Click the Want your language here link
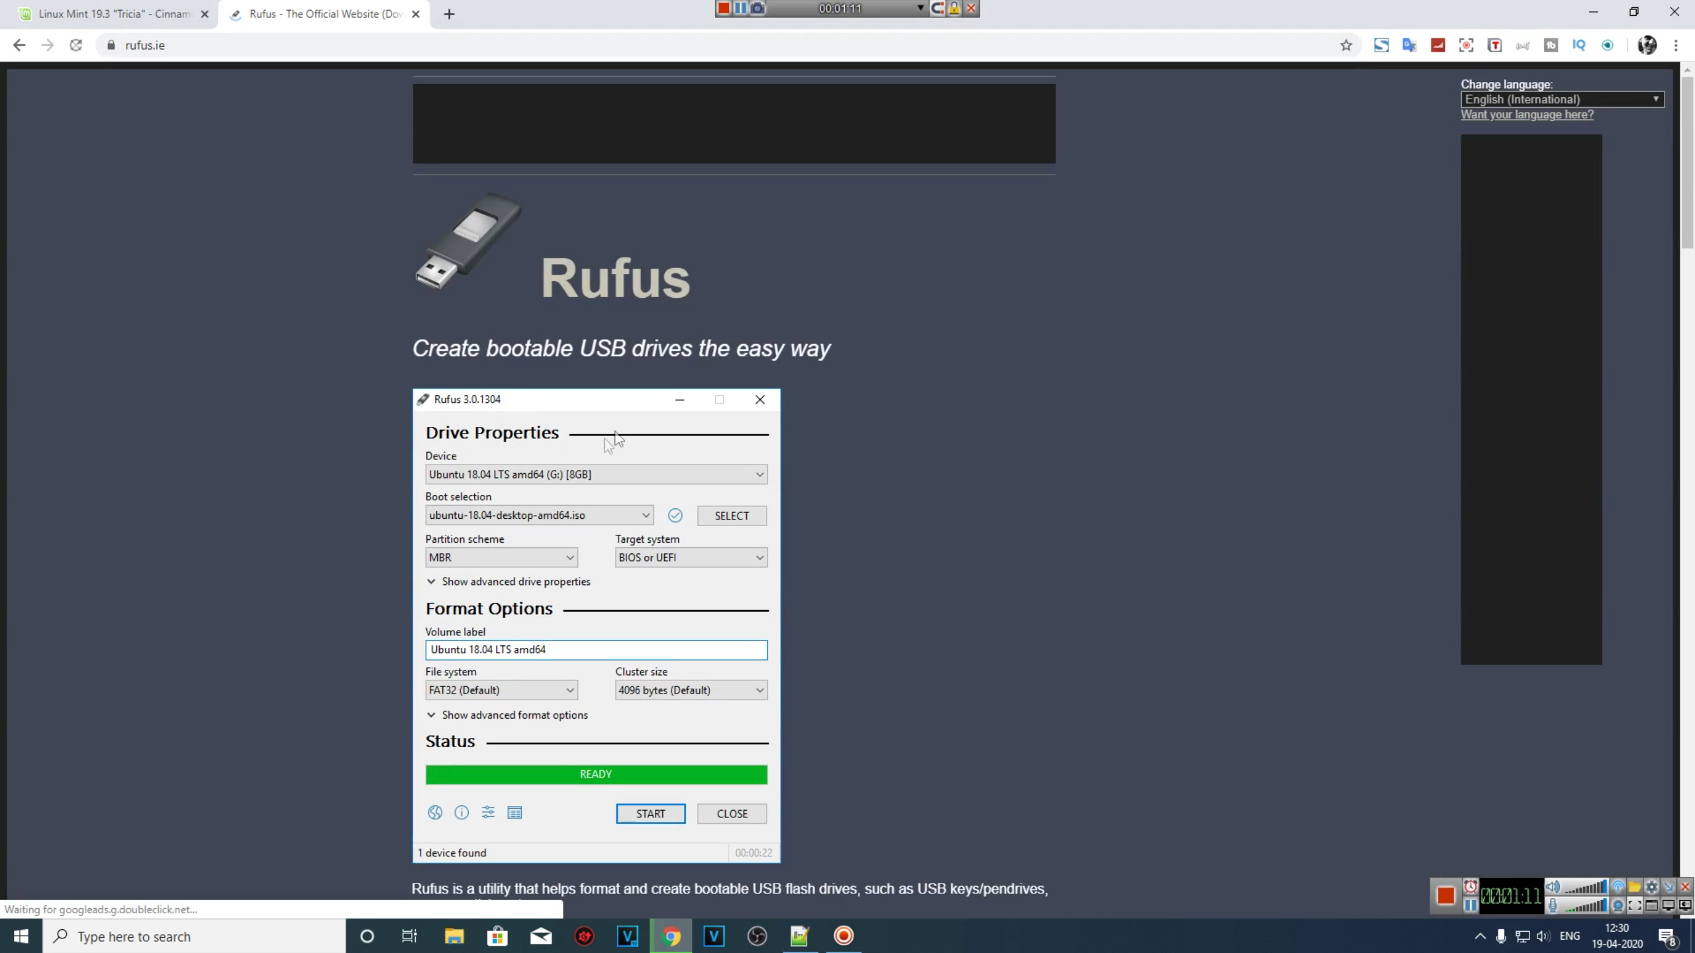The width and height of the screenshot is (1695, 953). coord(1527,114)
